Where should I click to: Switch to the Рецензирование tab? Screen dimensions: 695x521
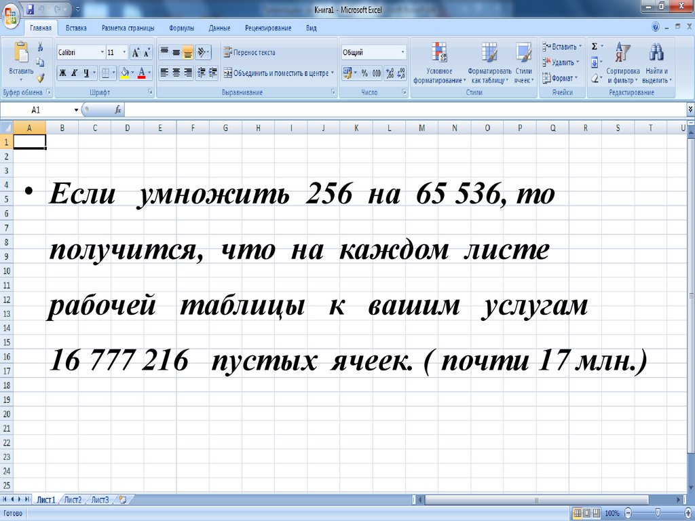pos(268,28)
